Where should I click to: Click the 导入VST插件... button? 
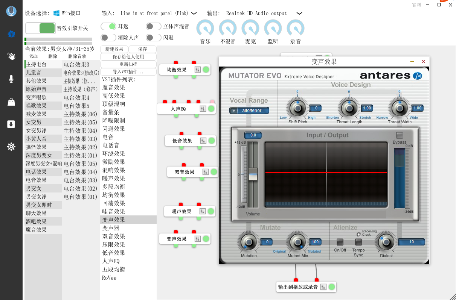click(x=128, y=72)
